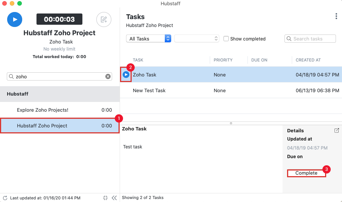Select Hubstaff Zoho Project row

60,126
